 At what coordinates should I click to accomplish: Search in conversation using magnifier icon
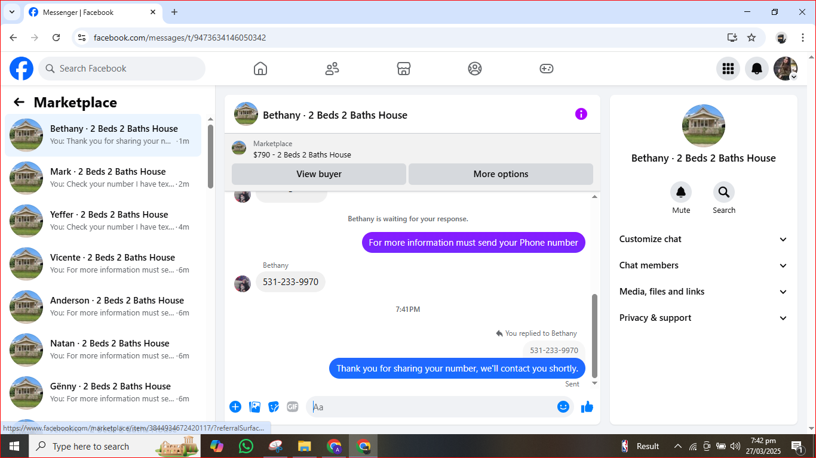coord(724,192)
